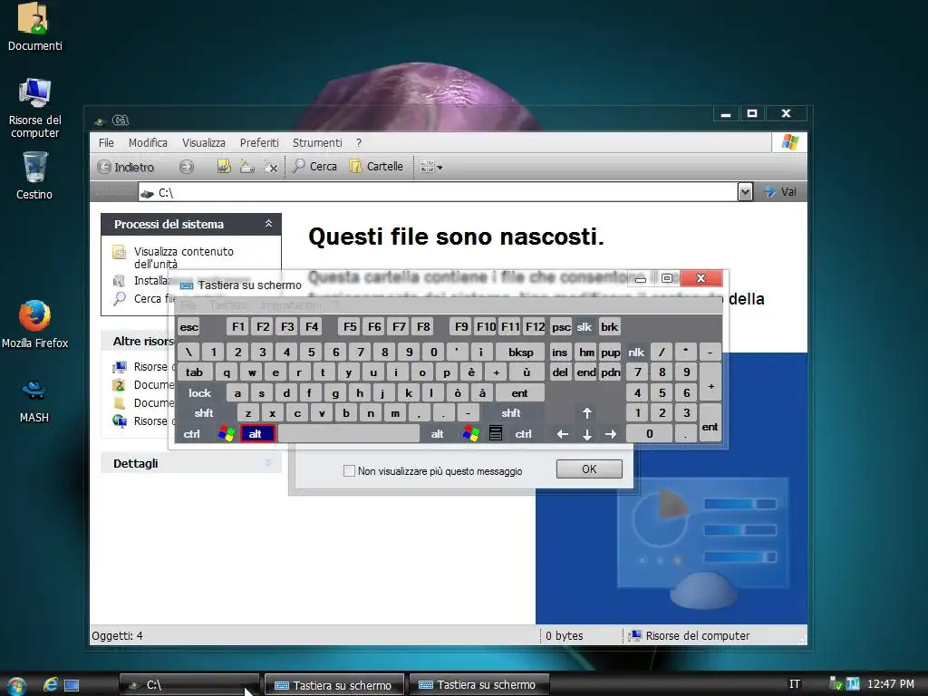Click the delete X toolbar icon
This screenshot has height=696, width=928.
tap(271, 167)
